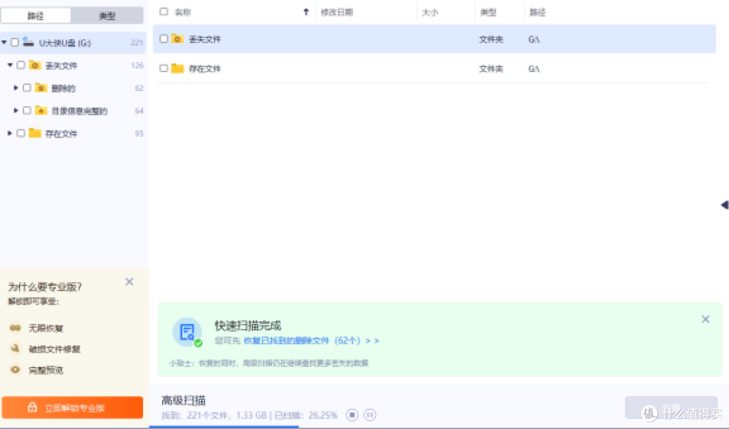Expand the 删除的 tree node

pos(16,88)
